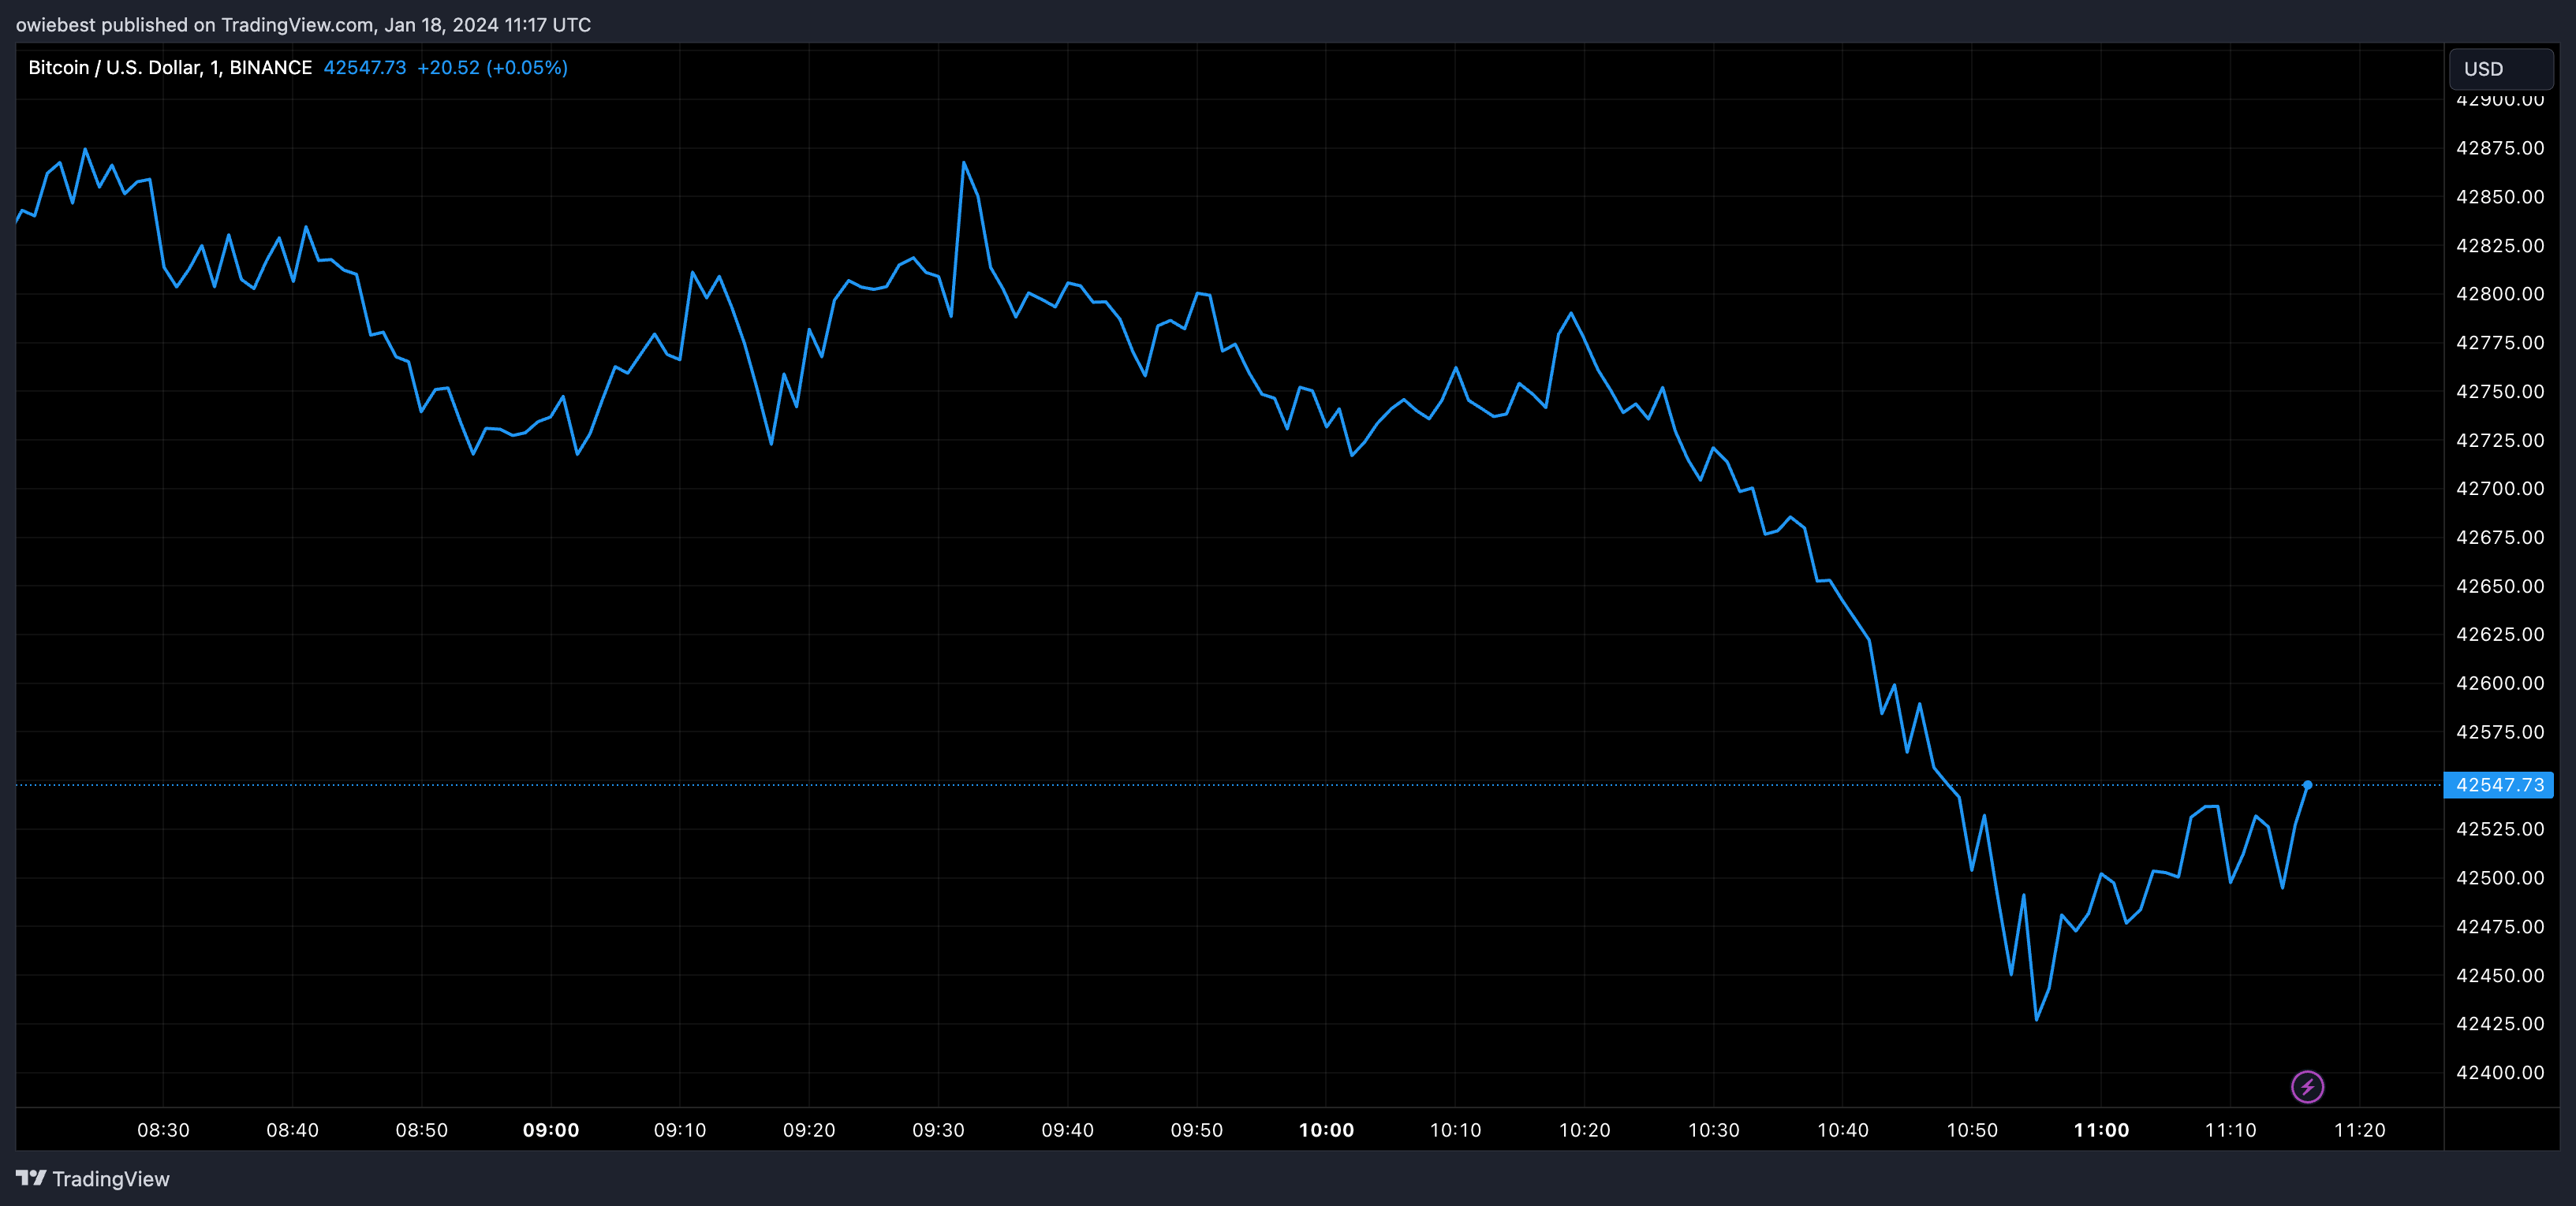
Task: Click the TradingView logo icon
Action: tap(31, 1178)
